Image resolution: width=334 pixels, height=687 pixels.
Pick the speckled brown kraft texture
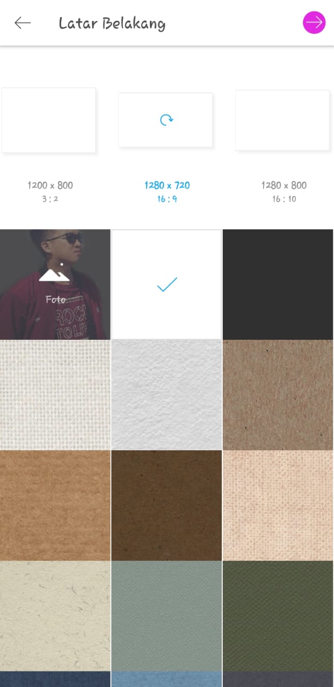[x=278, y=395]
